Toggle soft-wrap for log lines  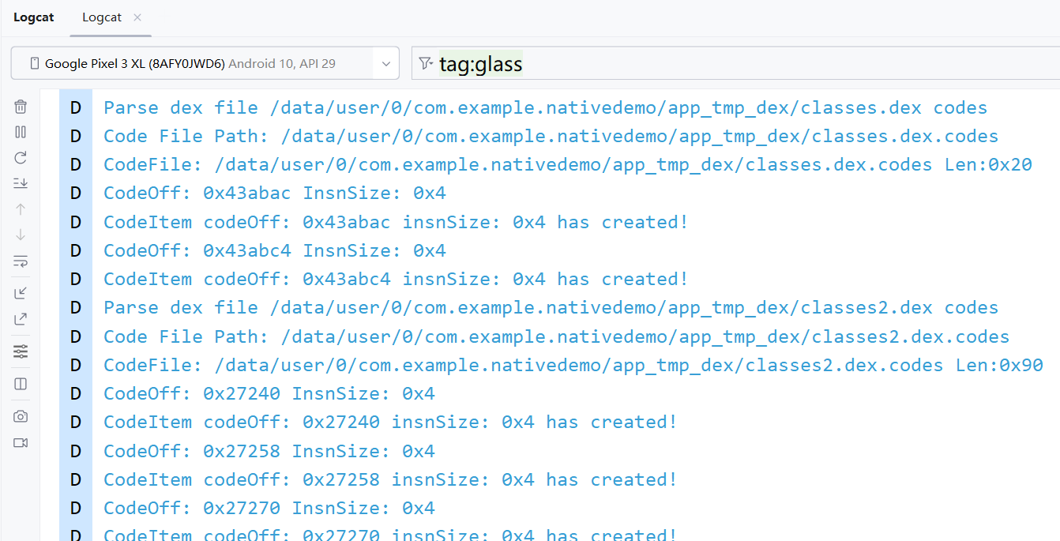(21, 261)
